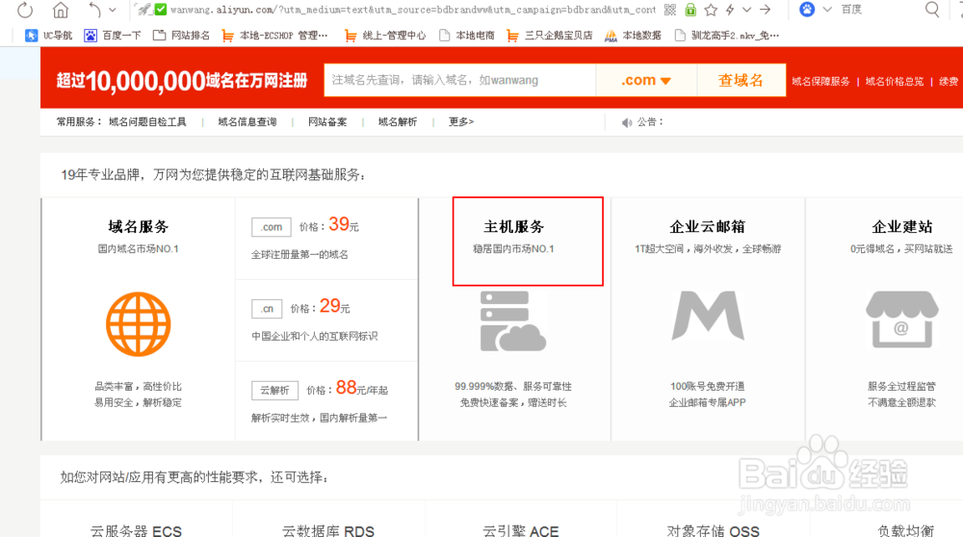
Task: Open 网站备案 service link
Action: tap(327, 122)
